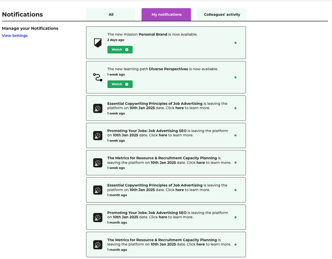Click the clock warning icon on 1 month ago Metrics for Resource
Screen dimensions: 332x259
tap(98, 245)
